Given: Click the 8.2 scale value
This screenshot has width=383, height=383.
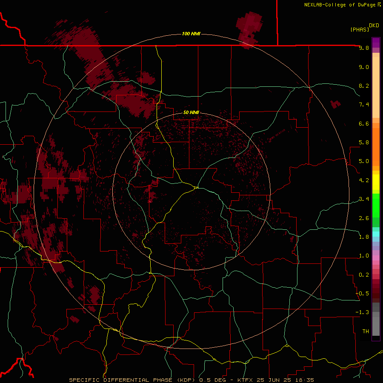Looking at the screenshot, I should tap(364, 86).
